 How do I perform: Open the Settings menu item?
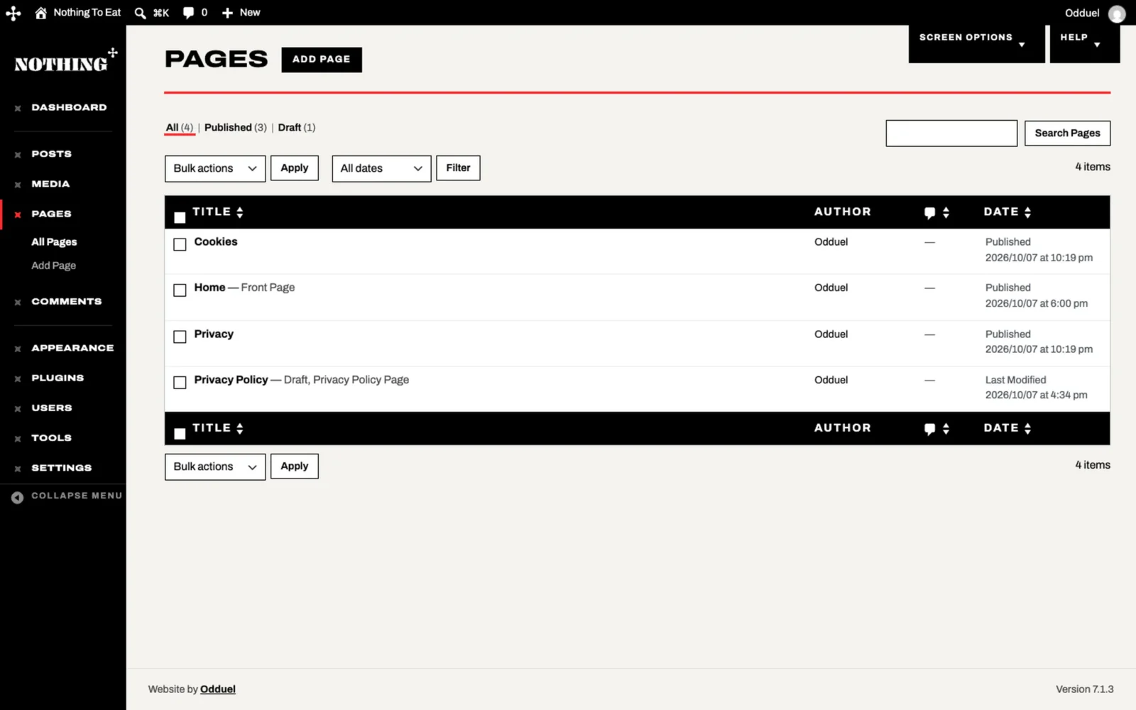(x=62, y=468)
